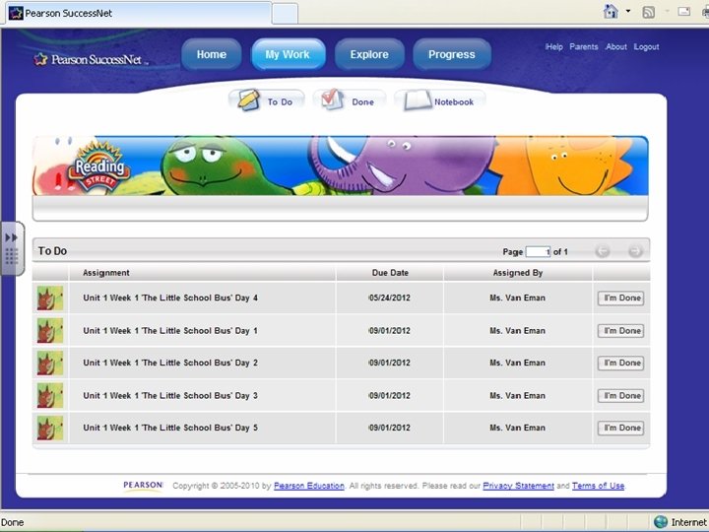Open the Notebook sub-tab
This screenshot has width=709, height=532.
440,100
